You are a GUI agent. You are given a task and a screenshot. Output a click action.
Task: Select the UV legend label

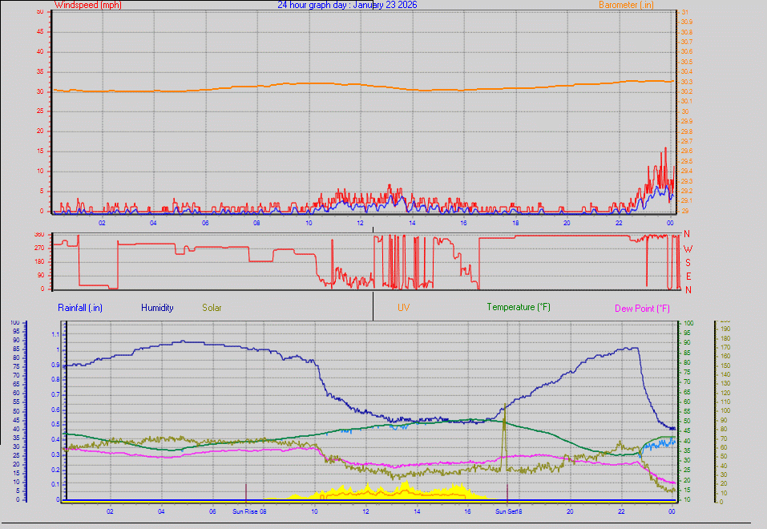tap(404, 307)
